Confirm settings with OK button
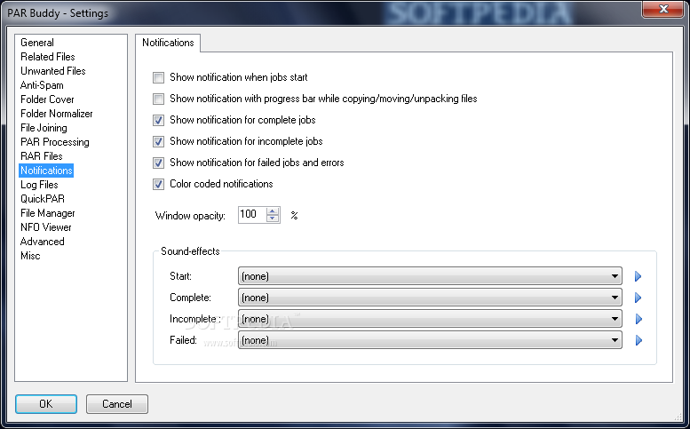The width and height of the screenshot is (690, 429). tap(46, 404)
